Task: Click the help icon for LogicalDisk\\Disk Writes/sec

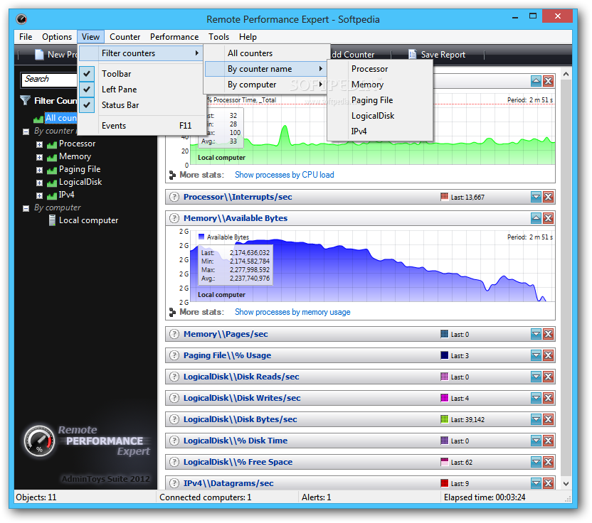Action: pos(174,398)
